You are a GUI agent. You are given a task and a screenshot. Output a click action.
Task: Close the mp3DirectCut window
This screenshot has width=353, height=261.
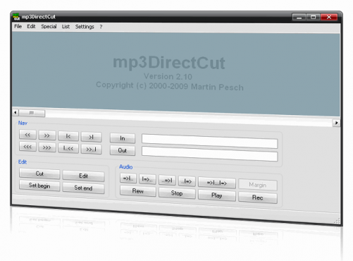[329, 17]
